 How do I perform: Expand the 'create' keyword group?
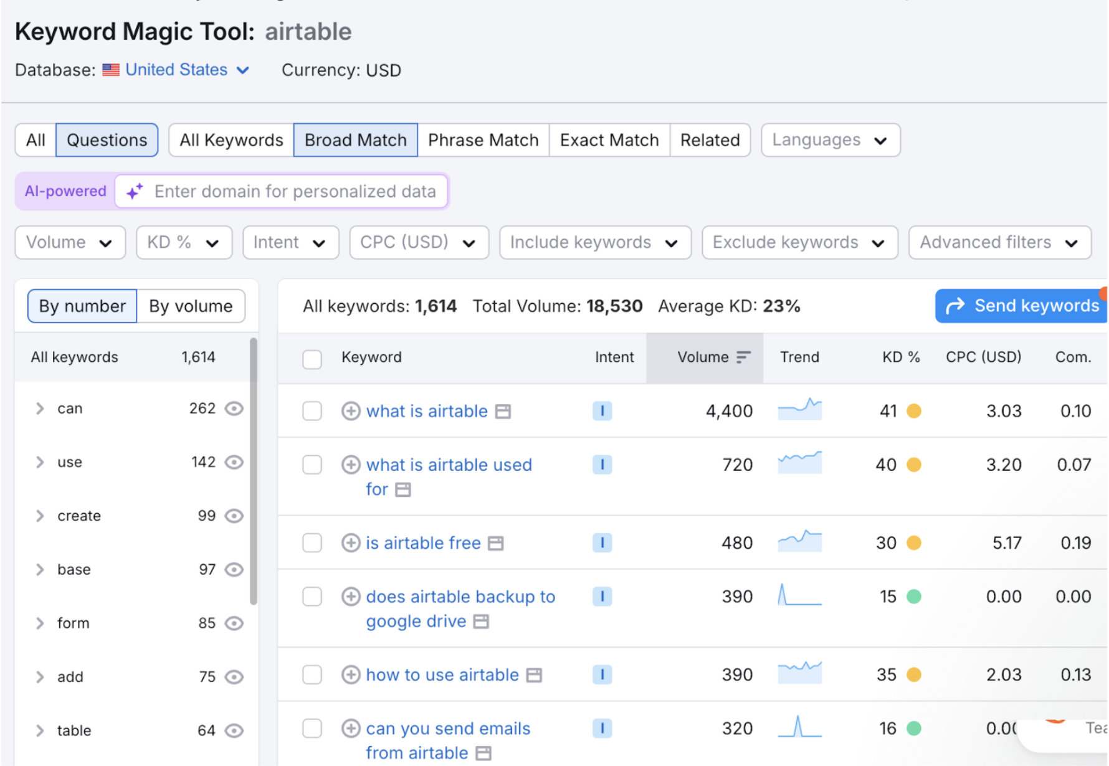click(40, 516)
